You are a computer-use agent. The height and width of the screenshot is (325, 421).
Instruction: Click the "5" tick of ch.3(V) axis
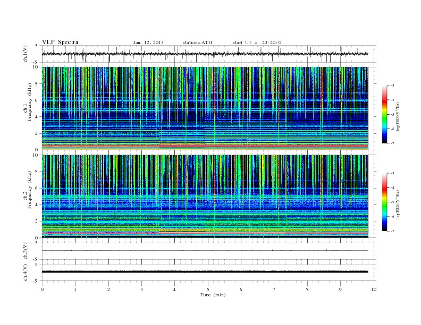(37, 243)
